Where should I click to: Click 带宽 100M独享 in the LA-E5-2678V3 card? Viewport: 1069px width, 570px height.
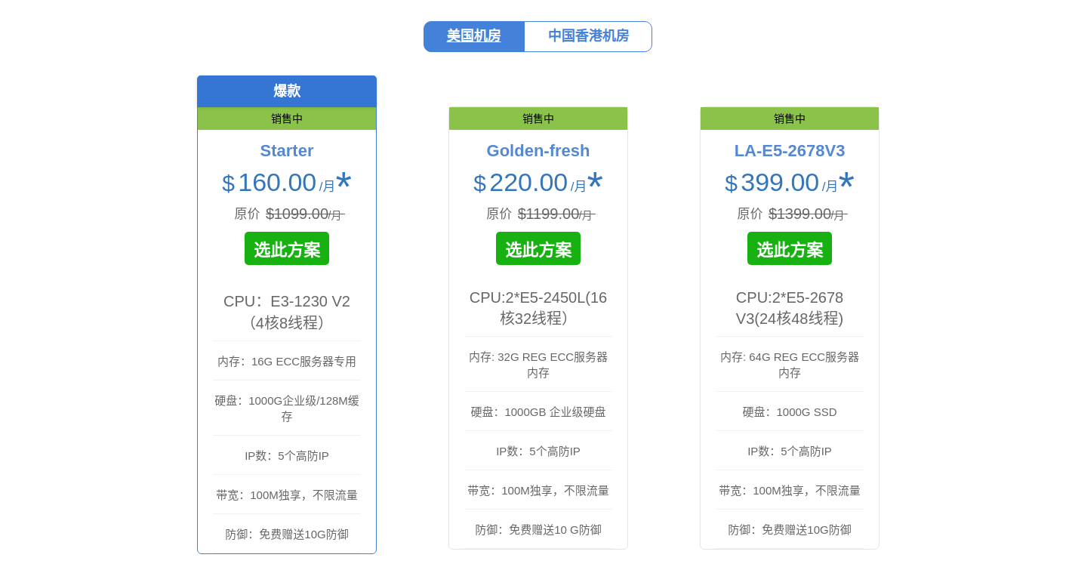pyautogui.click(x=790, y=491)
